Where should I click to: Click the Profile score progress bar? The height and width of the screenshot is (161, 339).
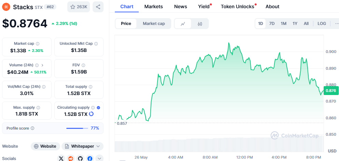pos(77,128)
